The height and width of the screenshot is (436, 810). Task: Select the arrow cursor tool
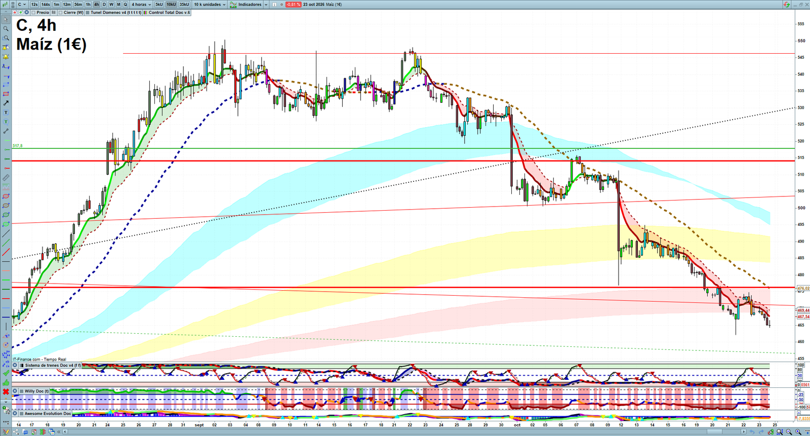6,19
